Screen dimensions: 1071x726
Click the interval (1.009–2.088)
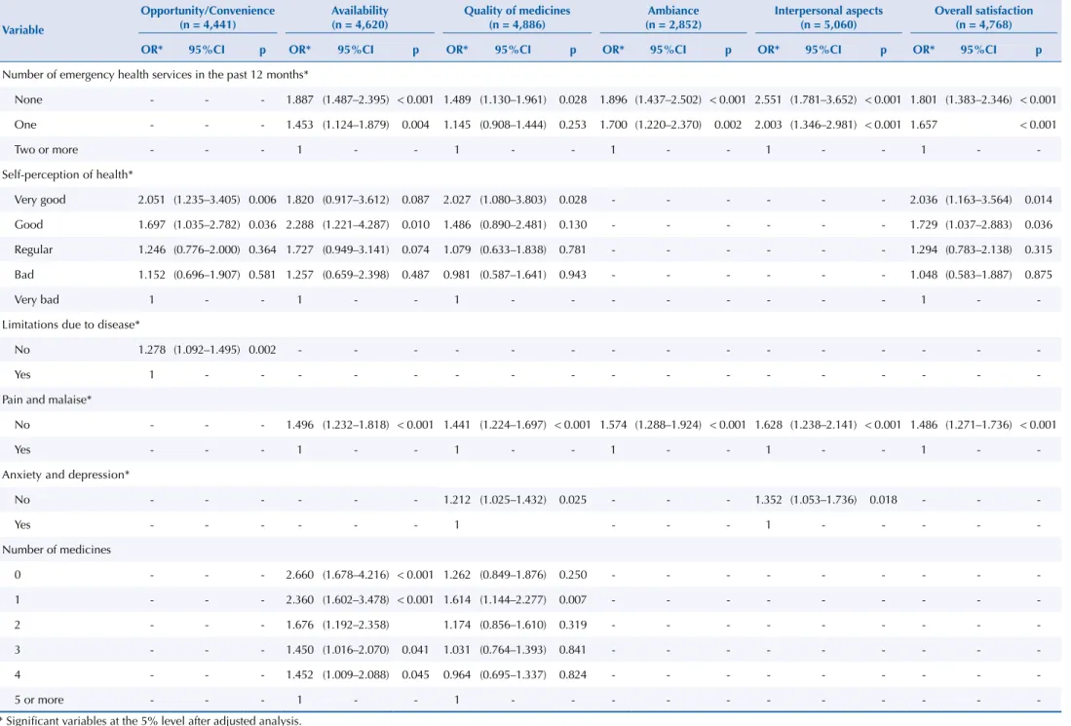click(356, 674)
